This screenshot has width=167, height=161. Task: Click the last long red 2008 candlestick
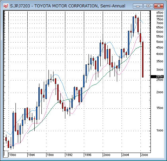143,60
